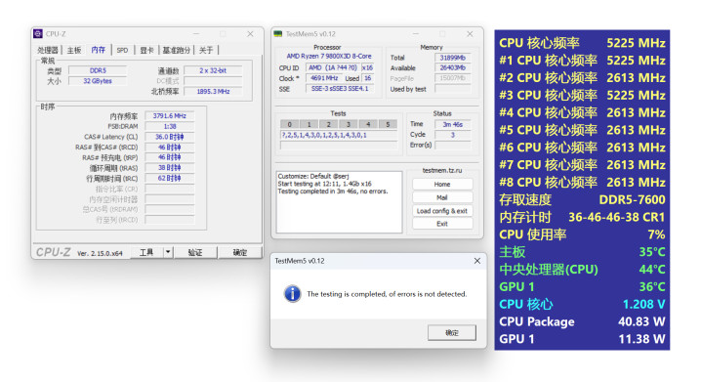Click Load config & exit button

[442, 211]
